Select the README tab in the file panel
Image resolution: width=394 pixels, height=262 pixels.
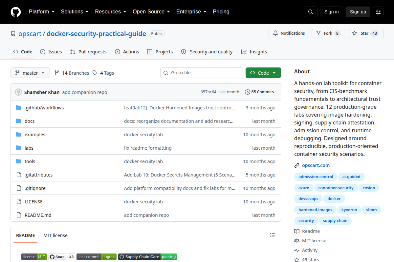(26, 235)
